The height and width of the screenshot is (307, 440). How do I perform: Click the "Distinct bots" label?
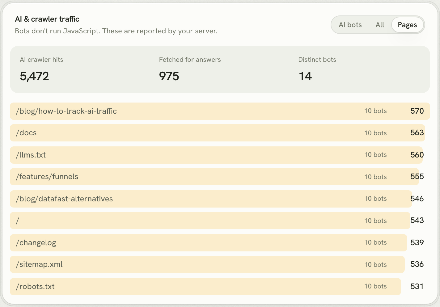click(317, 60)
